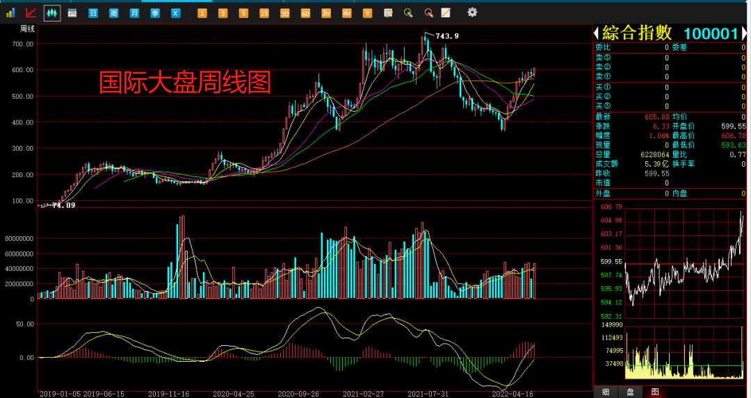Click the lowest price 593.63
The image size is (751, 398).
(x=734, y=145)
